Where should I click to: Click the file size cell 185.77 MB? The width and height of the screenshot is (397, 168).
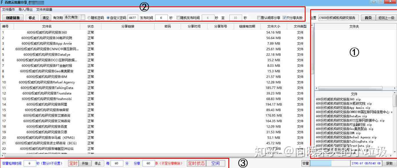click(x=273, y=88)
